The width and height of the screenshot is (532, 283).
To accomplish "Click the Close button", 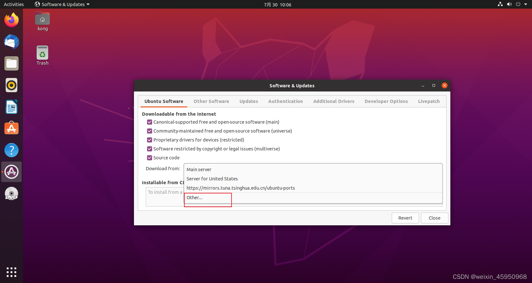I will click(434, 218).
